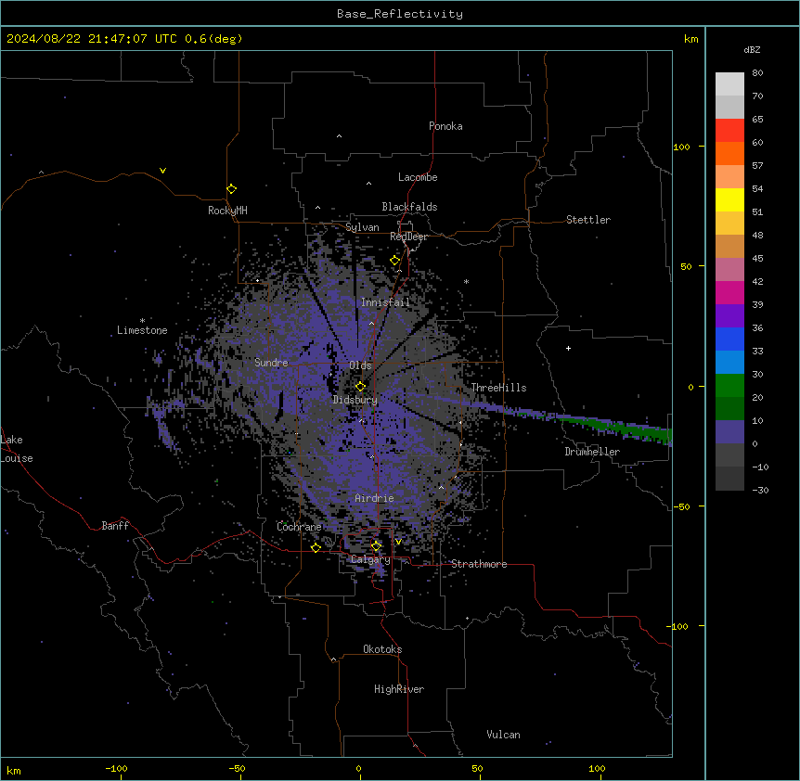Viewport: 800px width, 781px height.
Task: Click the Strathmore label
Action: pyautogui.click(x=479, y=564)
